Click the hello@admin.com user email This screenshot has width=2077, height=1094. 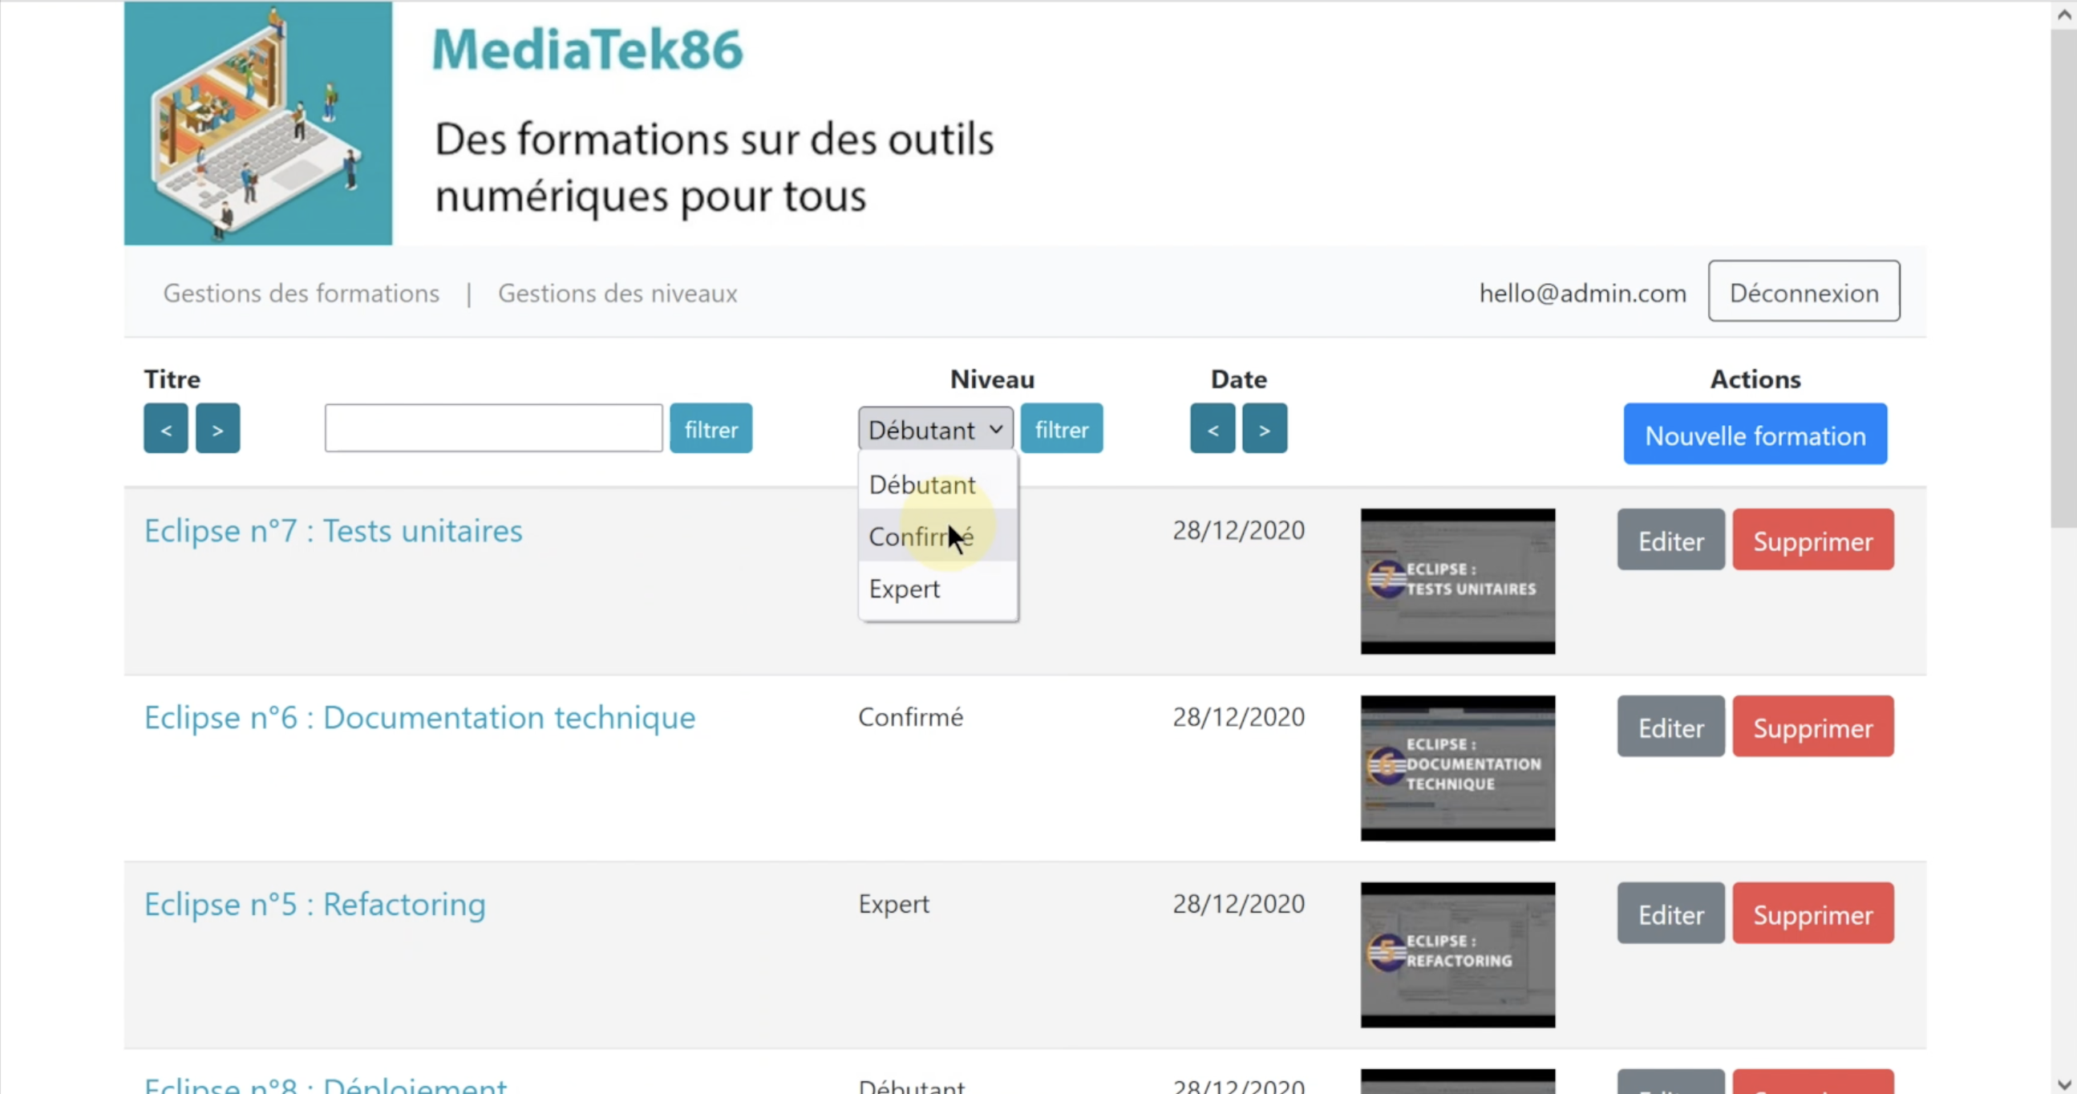(1583, 294)
